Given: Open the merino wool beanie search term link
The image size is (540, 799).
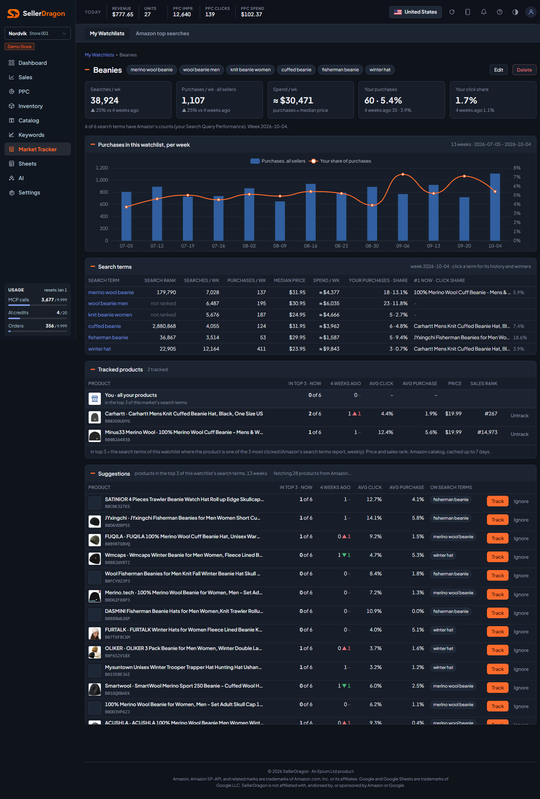Looking at the screenshot, I should coord(111,292).
